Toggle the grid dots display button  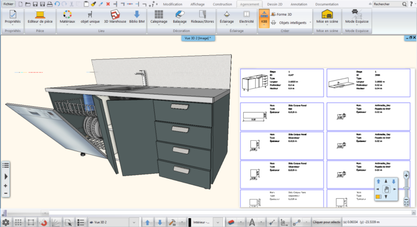click(x=18, y=222)
